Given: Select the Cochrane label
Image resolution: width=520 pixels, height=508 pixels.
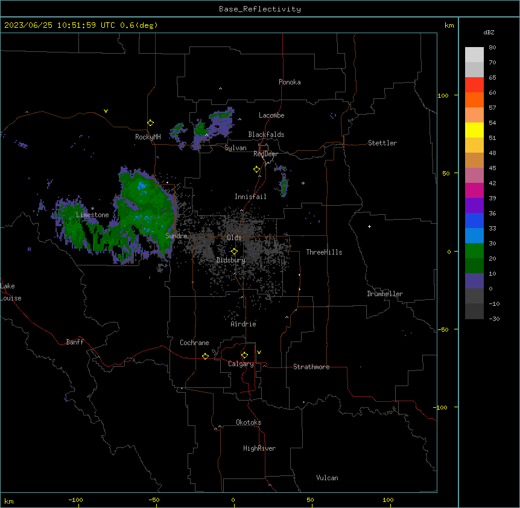Looking at the screenshot, I should pyautogui.click(x=194, y=343).
